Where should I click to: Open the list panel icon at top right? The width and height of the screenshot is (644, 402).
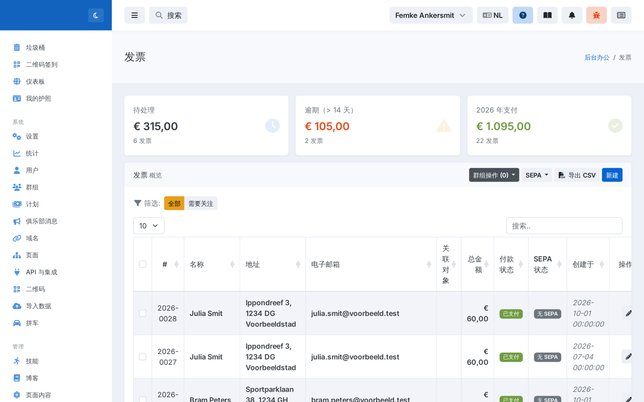621,15
